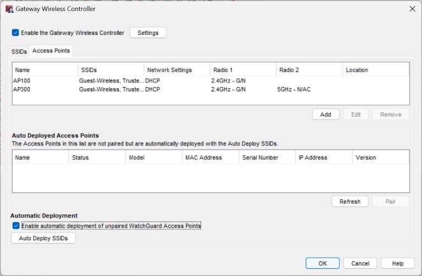Sort access points by Name column header
The image size is (422, 276).
click(x=45, y=70)
